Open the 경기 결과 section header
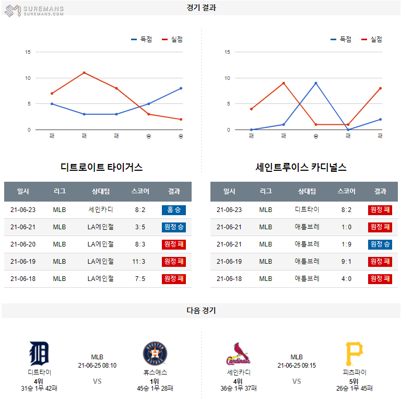The width and height of the screenshot is (401, 411). pos(201,8)
